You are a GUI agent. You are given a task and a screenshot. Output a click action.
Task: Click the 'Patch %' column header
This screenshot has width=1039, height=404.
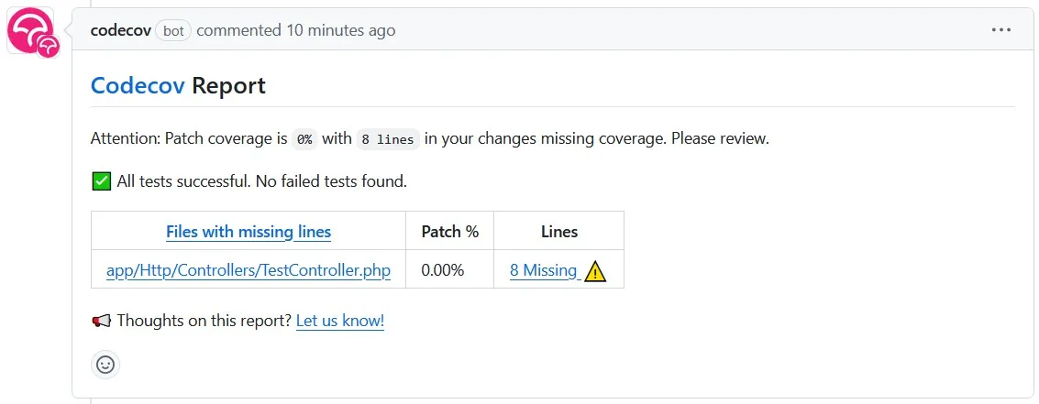[x=449, y=232]
